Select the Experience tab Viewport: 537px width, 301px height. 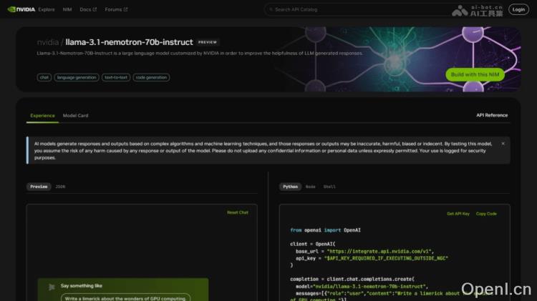42,115
